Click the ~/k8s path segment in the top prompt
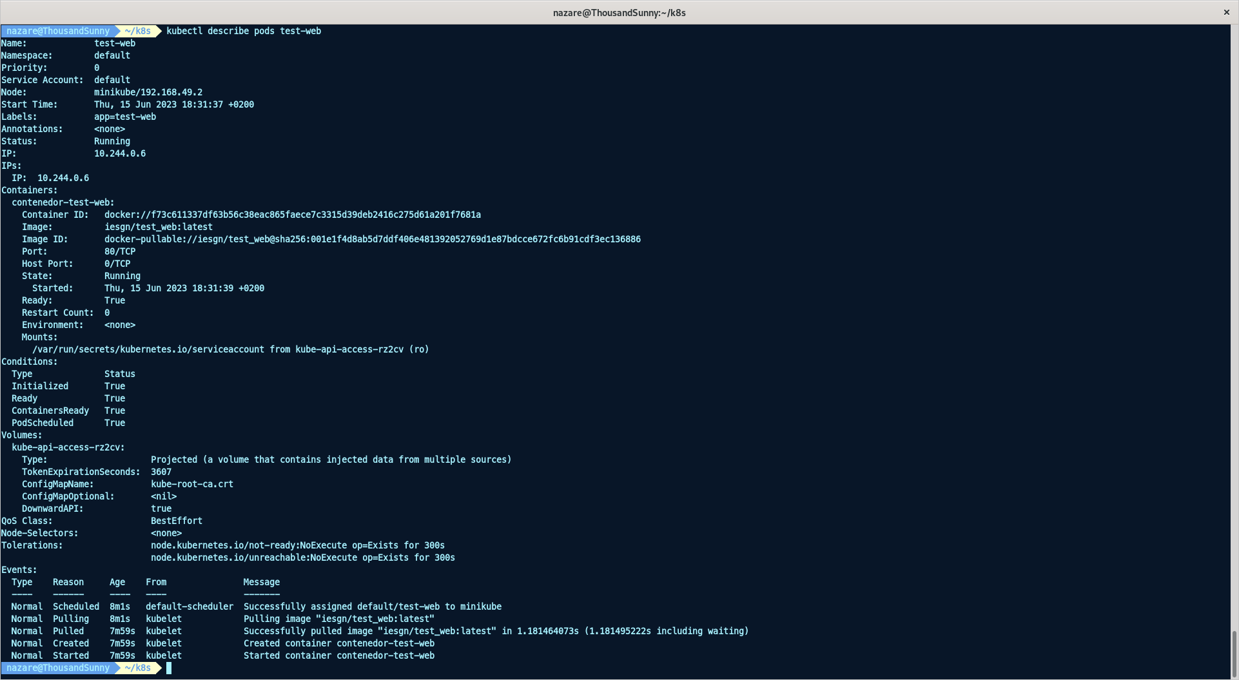 point(137,31)
